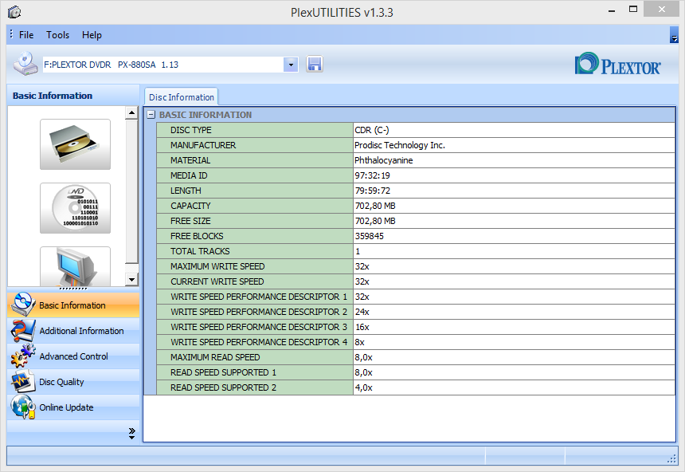Click READ SPEED SUPPORTED 2 value 4,0x

[363, 387]
